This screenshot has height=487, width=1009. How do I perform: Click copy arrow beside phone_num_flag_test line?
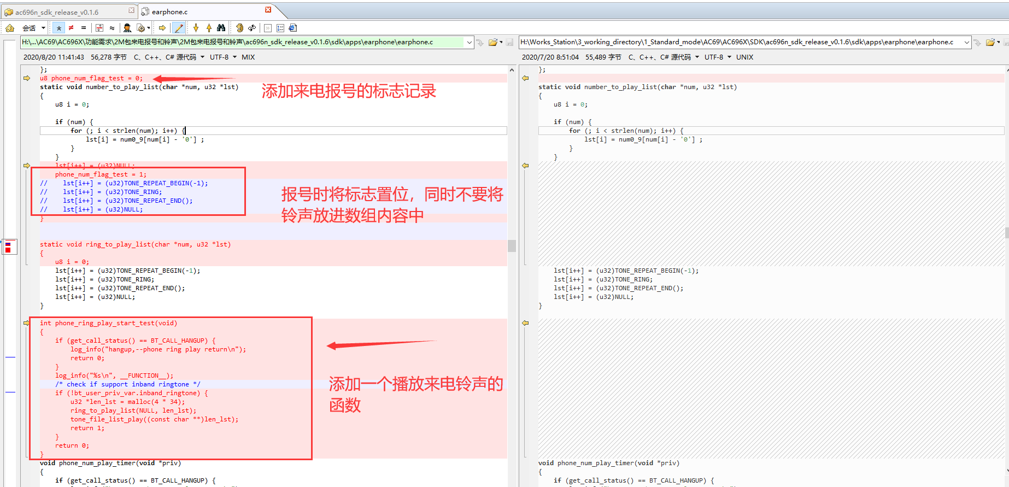pos(26,78)
